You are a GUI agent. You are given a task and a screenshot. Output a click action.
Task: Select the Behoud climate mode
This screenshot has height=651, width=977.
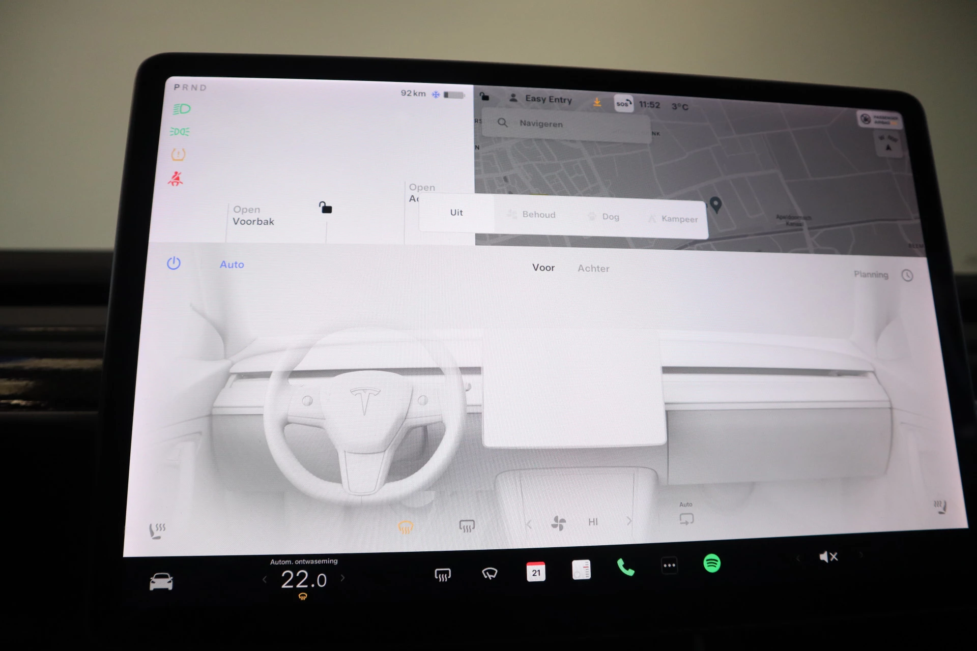click(x=532, y=215)
